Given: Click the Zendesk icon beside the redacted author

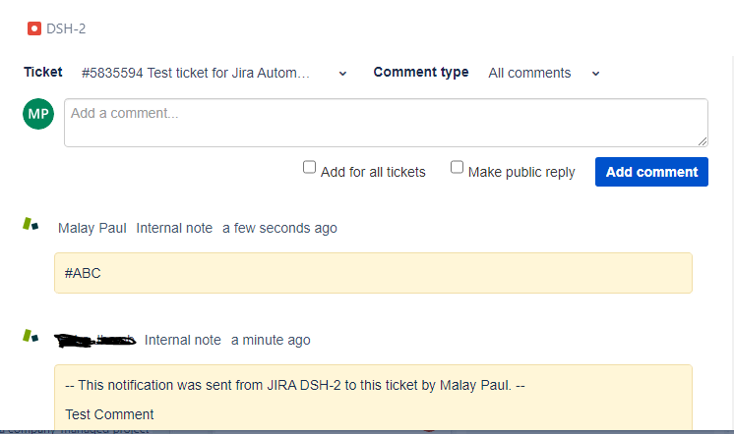Looking at the screenshot, I should (x=31, y=336).
